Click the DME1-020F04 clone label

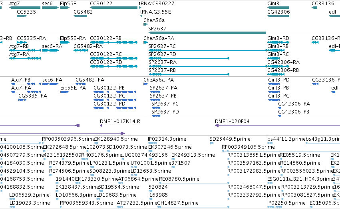tap(232, 121)
